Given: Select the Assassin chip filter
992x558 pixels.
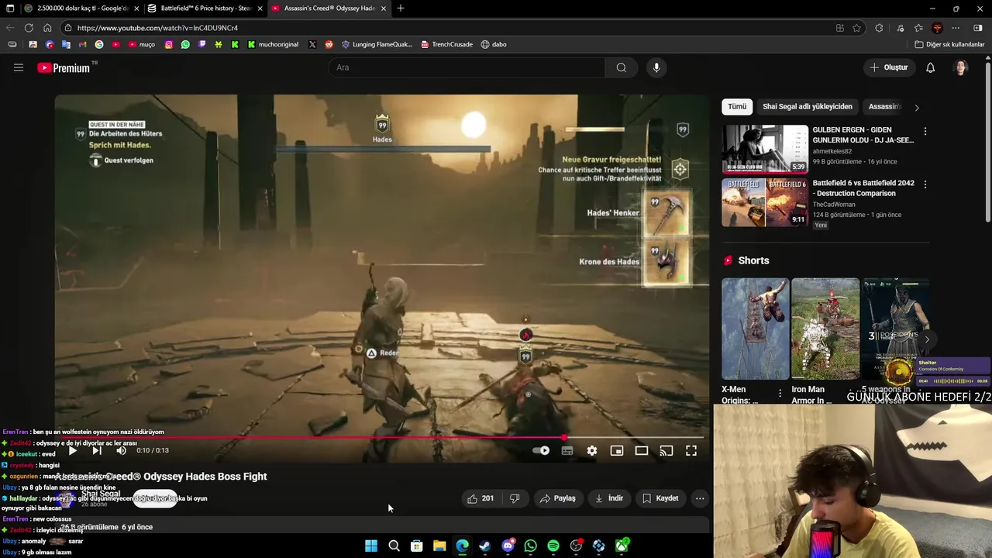Looking at the screenshot, I should (x=884, y=107).
